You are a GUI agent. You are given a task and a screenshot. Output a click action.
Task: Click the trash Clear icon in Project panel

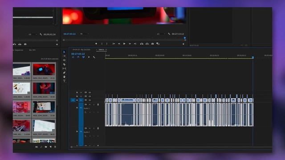(x=55, y=147)
